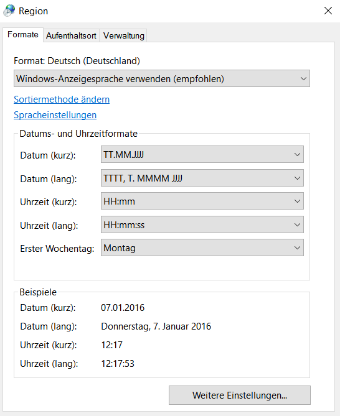Open the Uhrzeit (lang) HH:mm:ss dropdown
The image size is (340, 416).
coord(202,224)
